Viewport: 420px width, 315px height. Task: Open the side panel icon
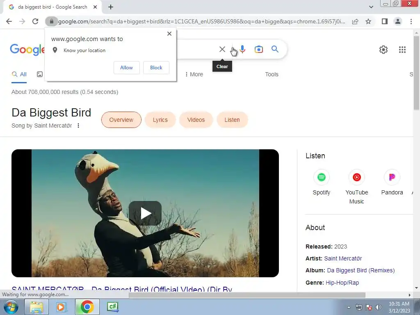(385, 21)
